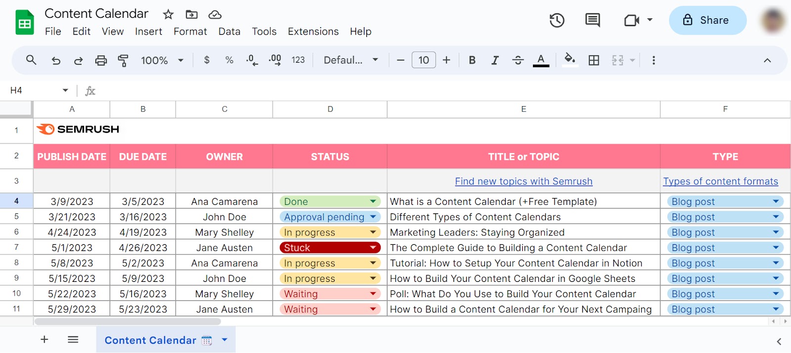Toggle strikethrough formatting
This screenshot has height=353, width=791.
pyautogui.click(x=518, y=60)
